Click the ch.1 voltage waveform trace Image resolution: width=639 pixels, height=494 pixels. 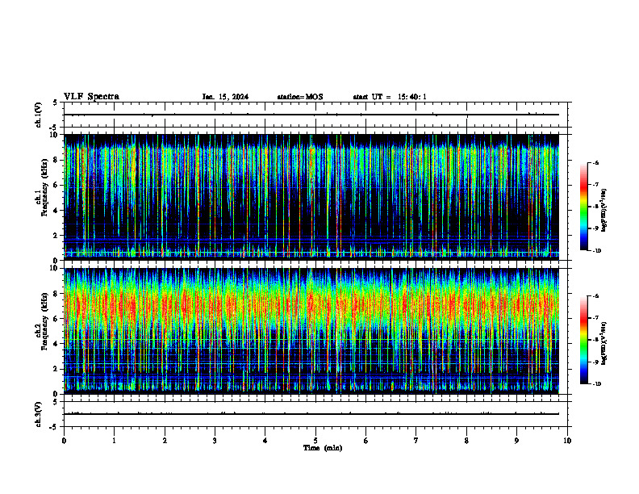coord(311,115)
